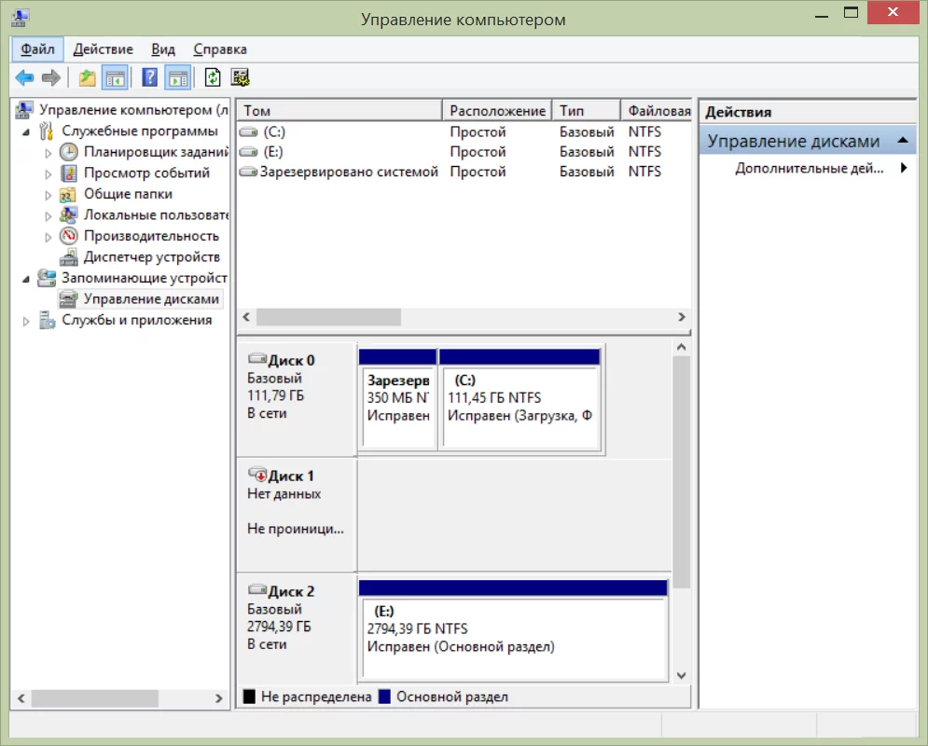Click the Диск 0 disk icon
Image resolution: width=928 pixels, height=746 pixels.
pos(257,360)
